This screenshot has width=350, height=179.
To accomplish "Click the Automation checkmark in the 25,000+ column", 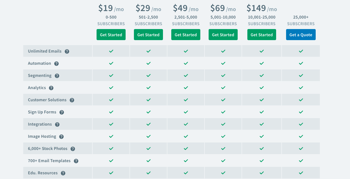I will tap(301, 63).
